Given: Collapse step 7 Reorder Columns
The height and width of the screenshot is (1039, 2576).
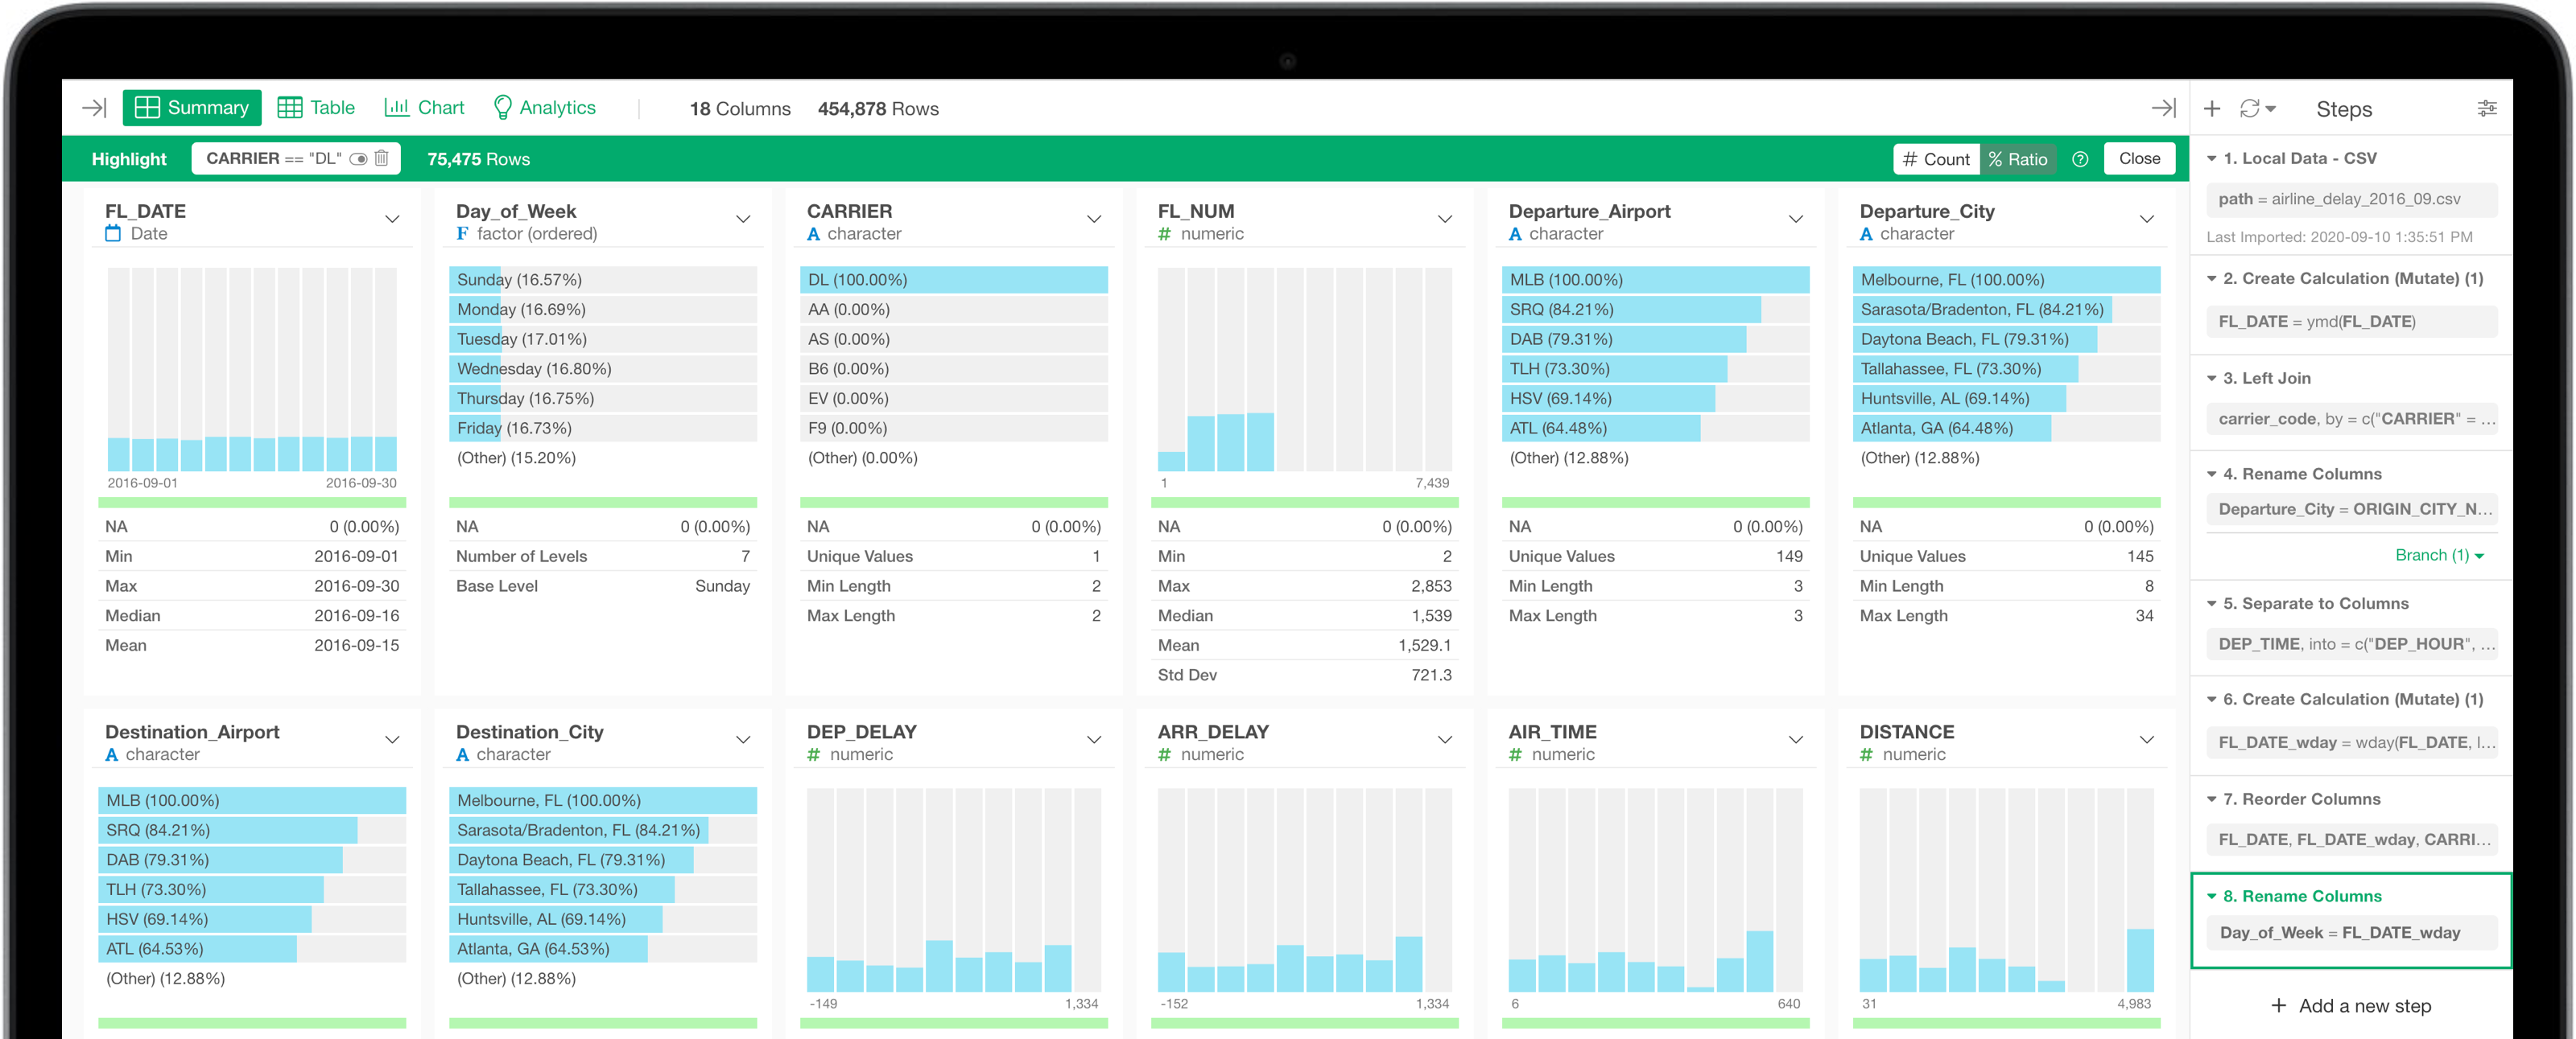Looking at the screenshot, I should [2212, 799].
